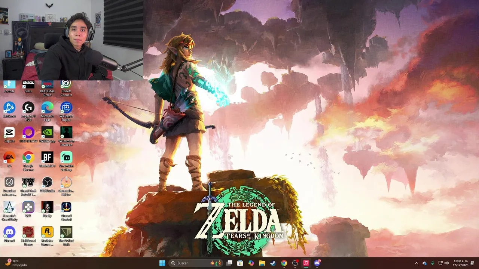Viewport: 479px width, 269px height.
Task: Open File Explorer from the taskbar
Action: point(262,263)
